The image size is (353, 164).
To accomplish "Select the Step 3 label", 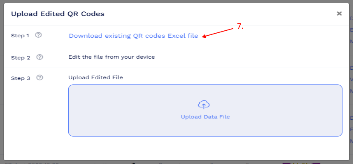I will coord(21,78).
